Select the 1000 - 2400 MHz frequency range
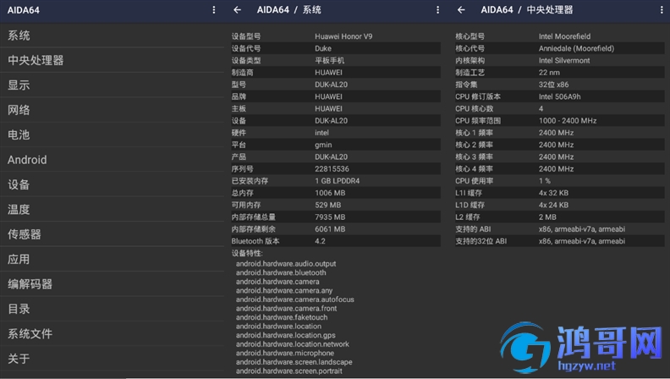This screenshot has height=379, width=670. [x=568, y=120]
